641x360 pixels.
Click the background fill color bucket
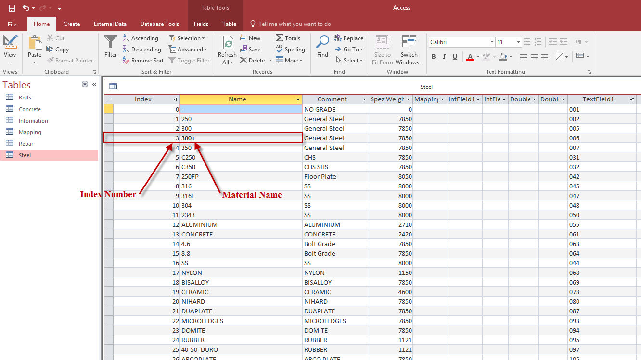[x=503, y=57]
